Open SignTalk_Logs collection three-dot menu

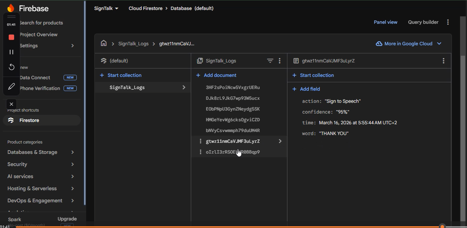tap(280, 61)
